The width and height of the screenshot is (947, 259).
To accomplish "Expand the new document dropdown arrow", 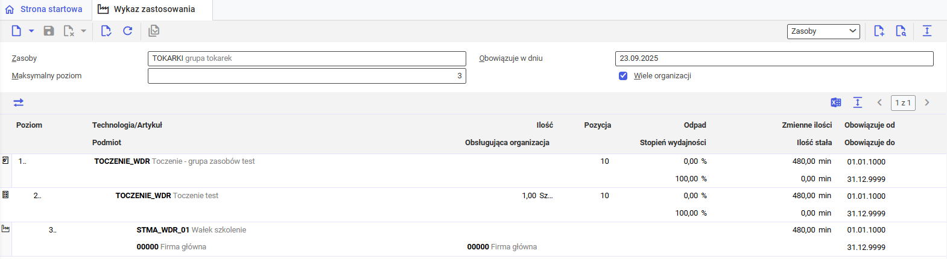I will click(x=31, y=31).
